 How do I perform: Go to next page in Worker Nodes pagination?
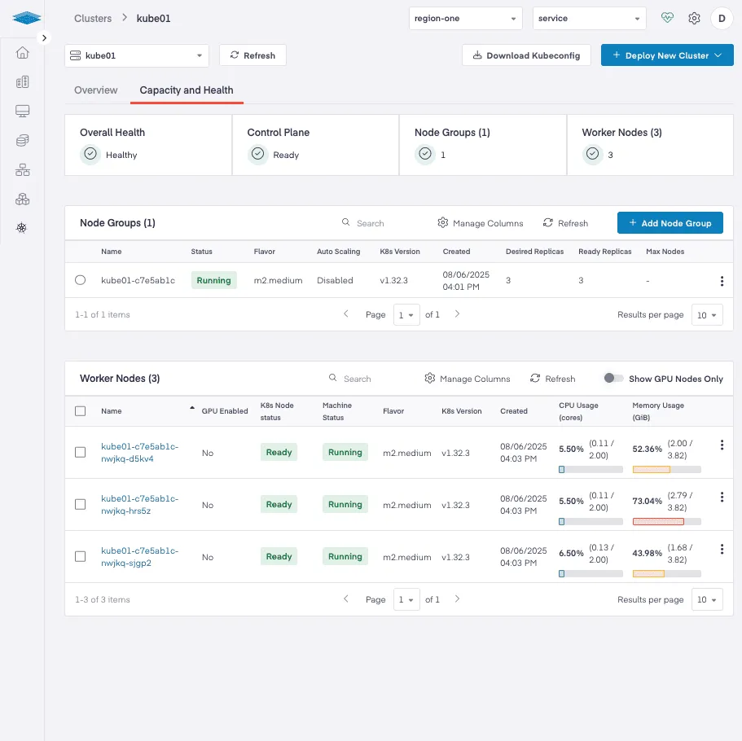tap(457, 598)
